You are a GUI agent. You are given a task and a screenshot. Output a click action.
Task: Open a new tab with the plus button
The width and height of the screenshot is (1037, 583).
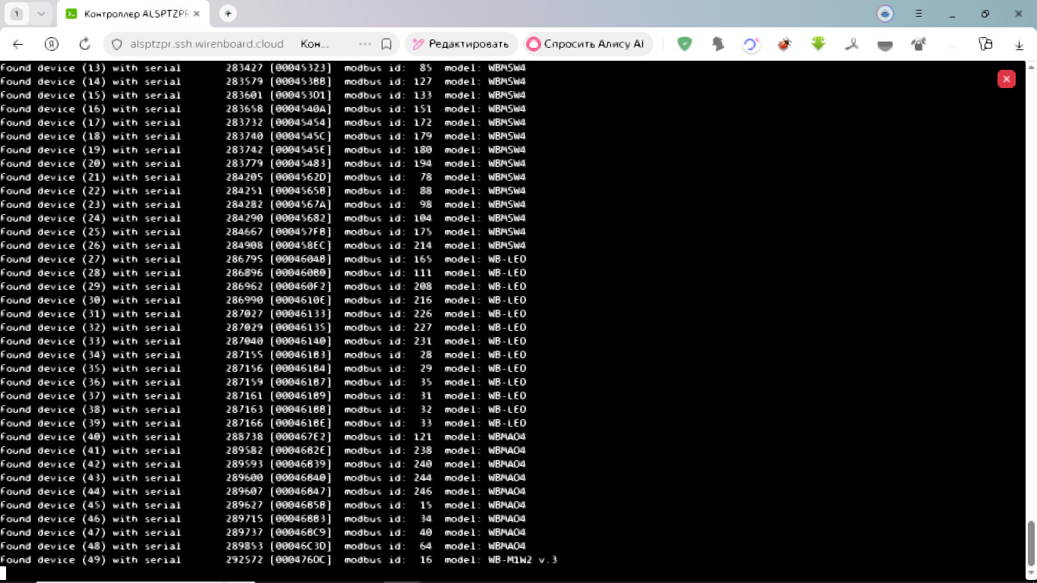(x=228, y=14)
